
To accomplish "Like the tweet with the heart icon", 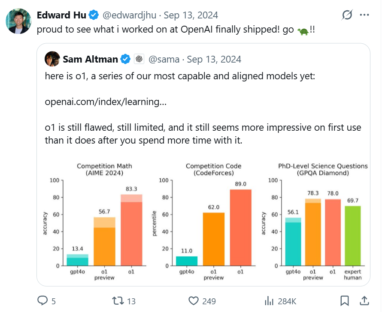I will point(194,301).
